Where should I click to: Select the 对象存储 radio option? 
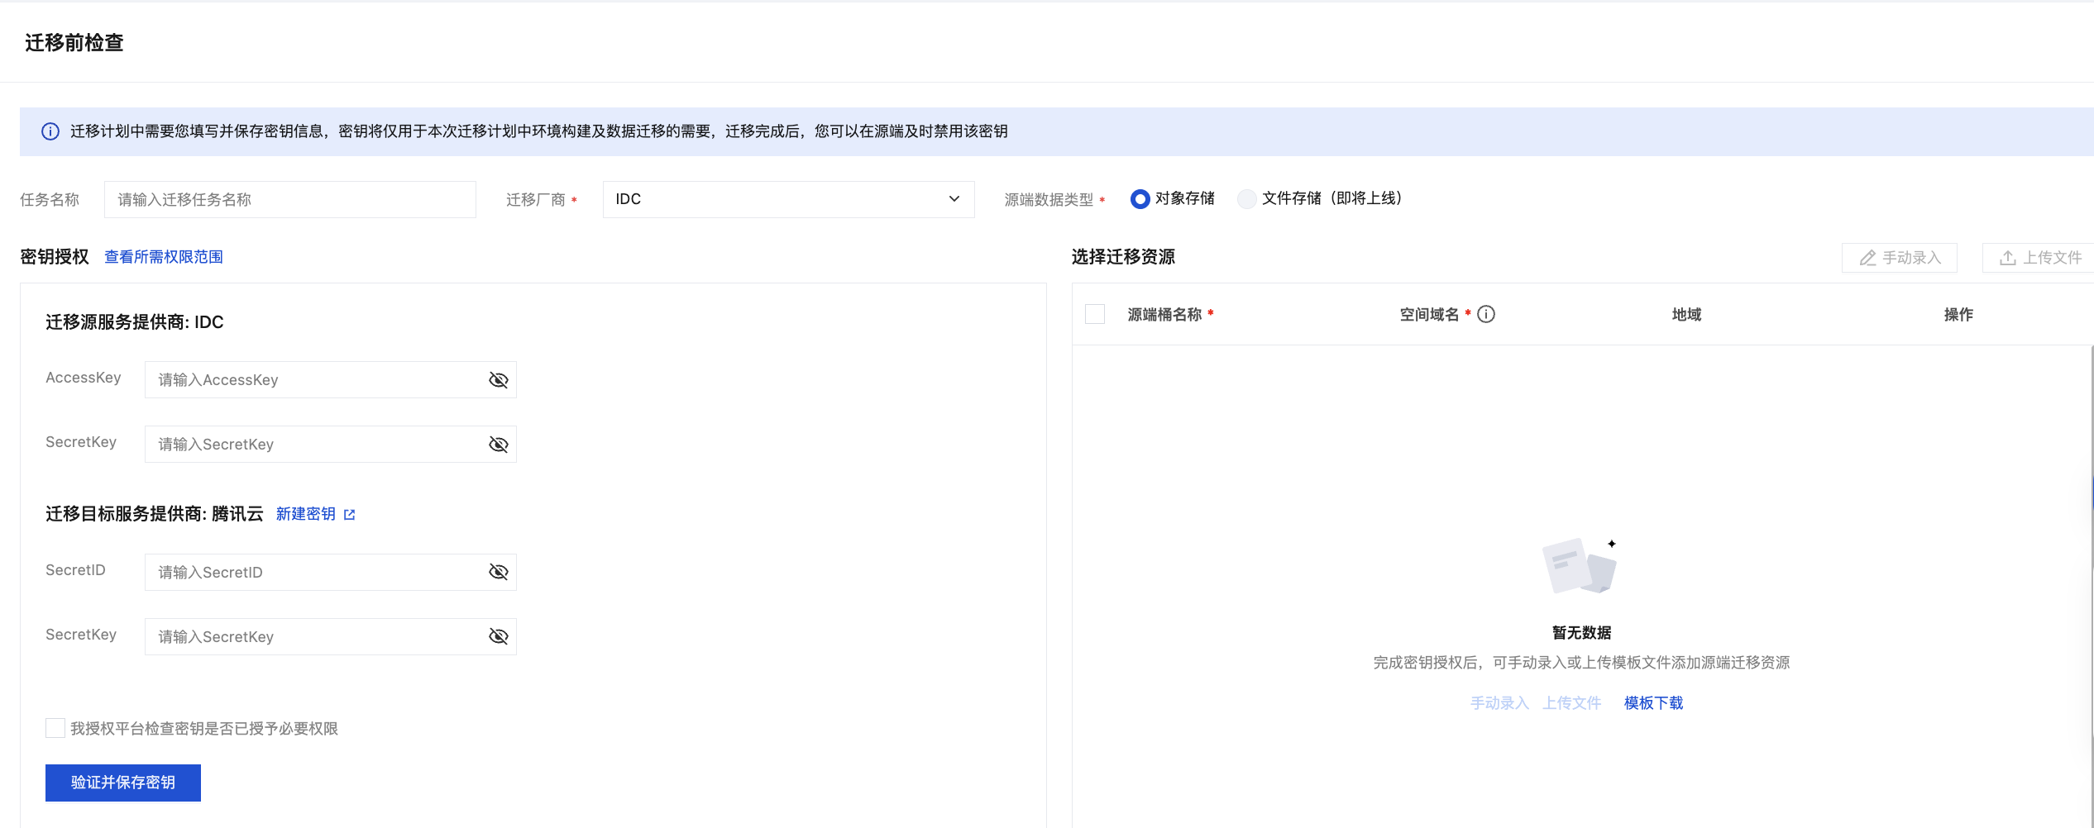click(x=1140, y=199)
